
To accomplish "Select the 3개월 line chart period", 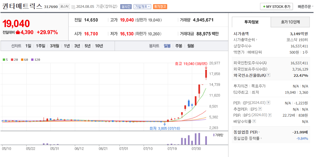I will point(55,46).
